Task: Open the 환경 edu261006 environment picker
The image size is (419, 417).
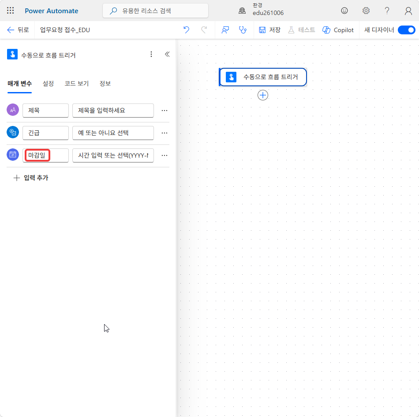Action: 268,9
